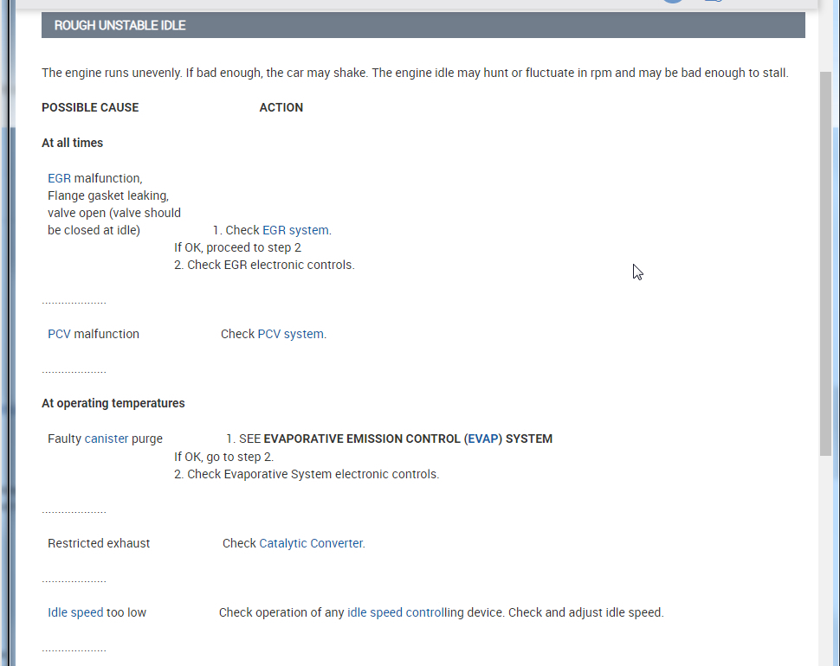The width and height of the screenshot is (840, 666).
Task: Open the EGR link in EGR malfunction
Action: pyautogui.click(x=59, y=178)
